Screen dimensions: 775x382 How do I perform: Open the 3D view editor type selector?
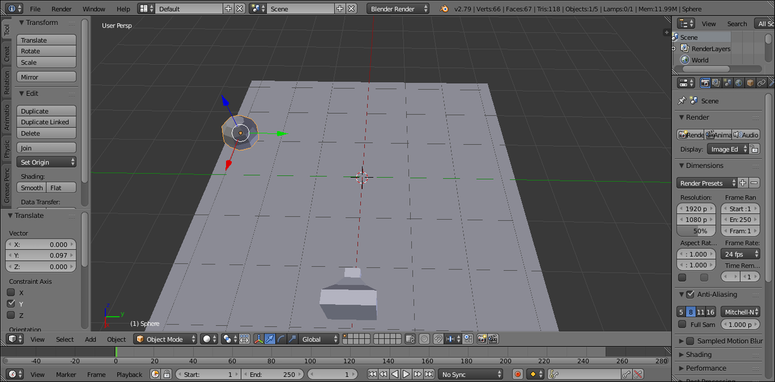point(15,339)
